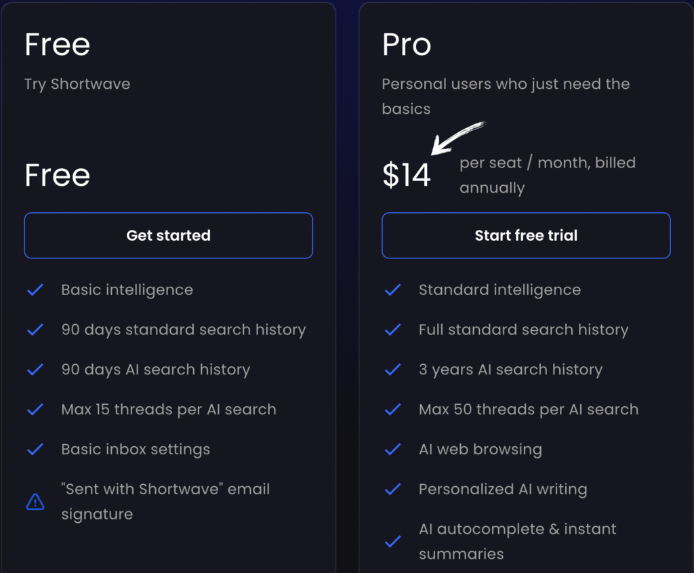
Task: Click the Get started button
Action: click(x=168, y=235)
